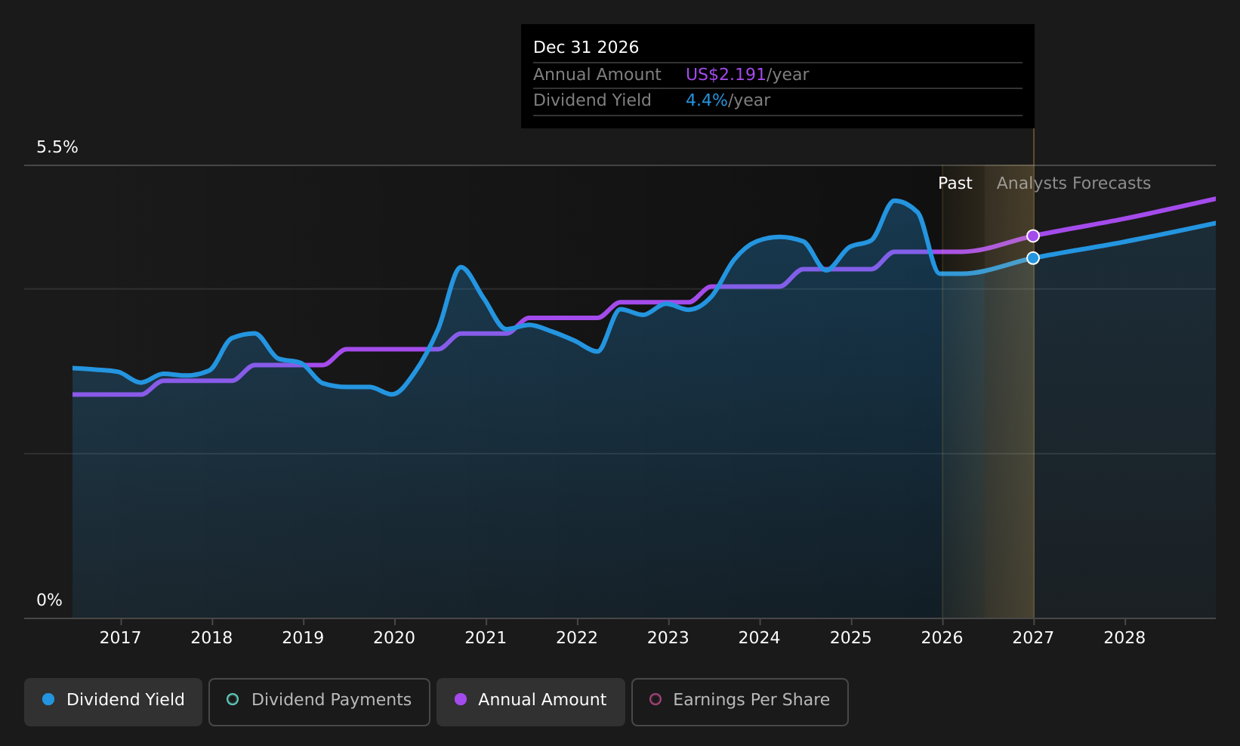Click the 2017 x-axis label
This screenshot has width=1240, height=746.
[120, 638]
